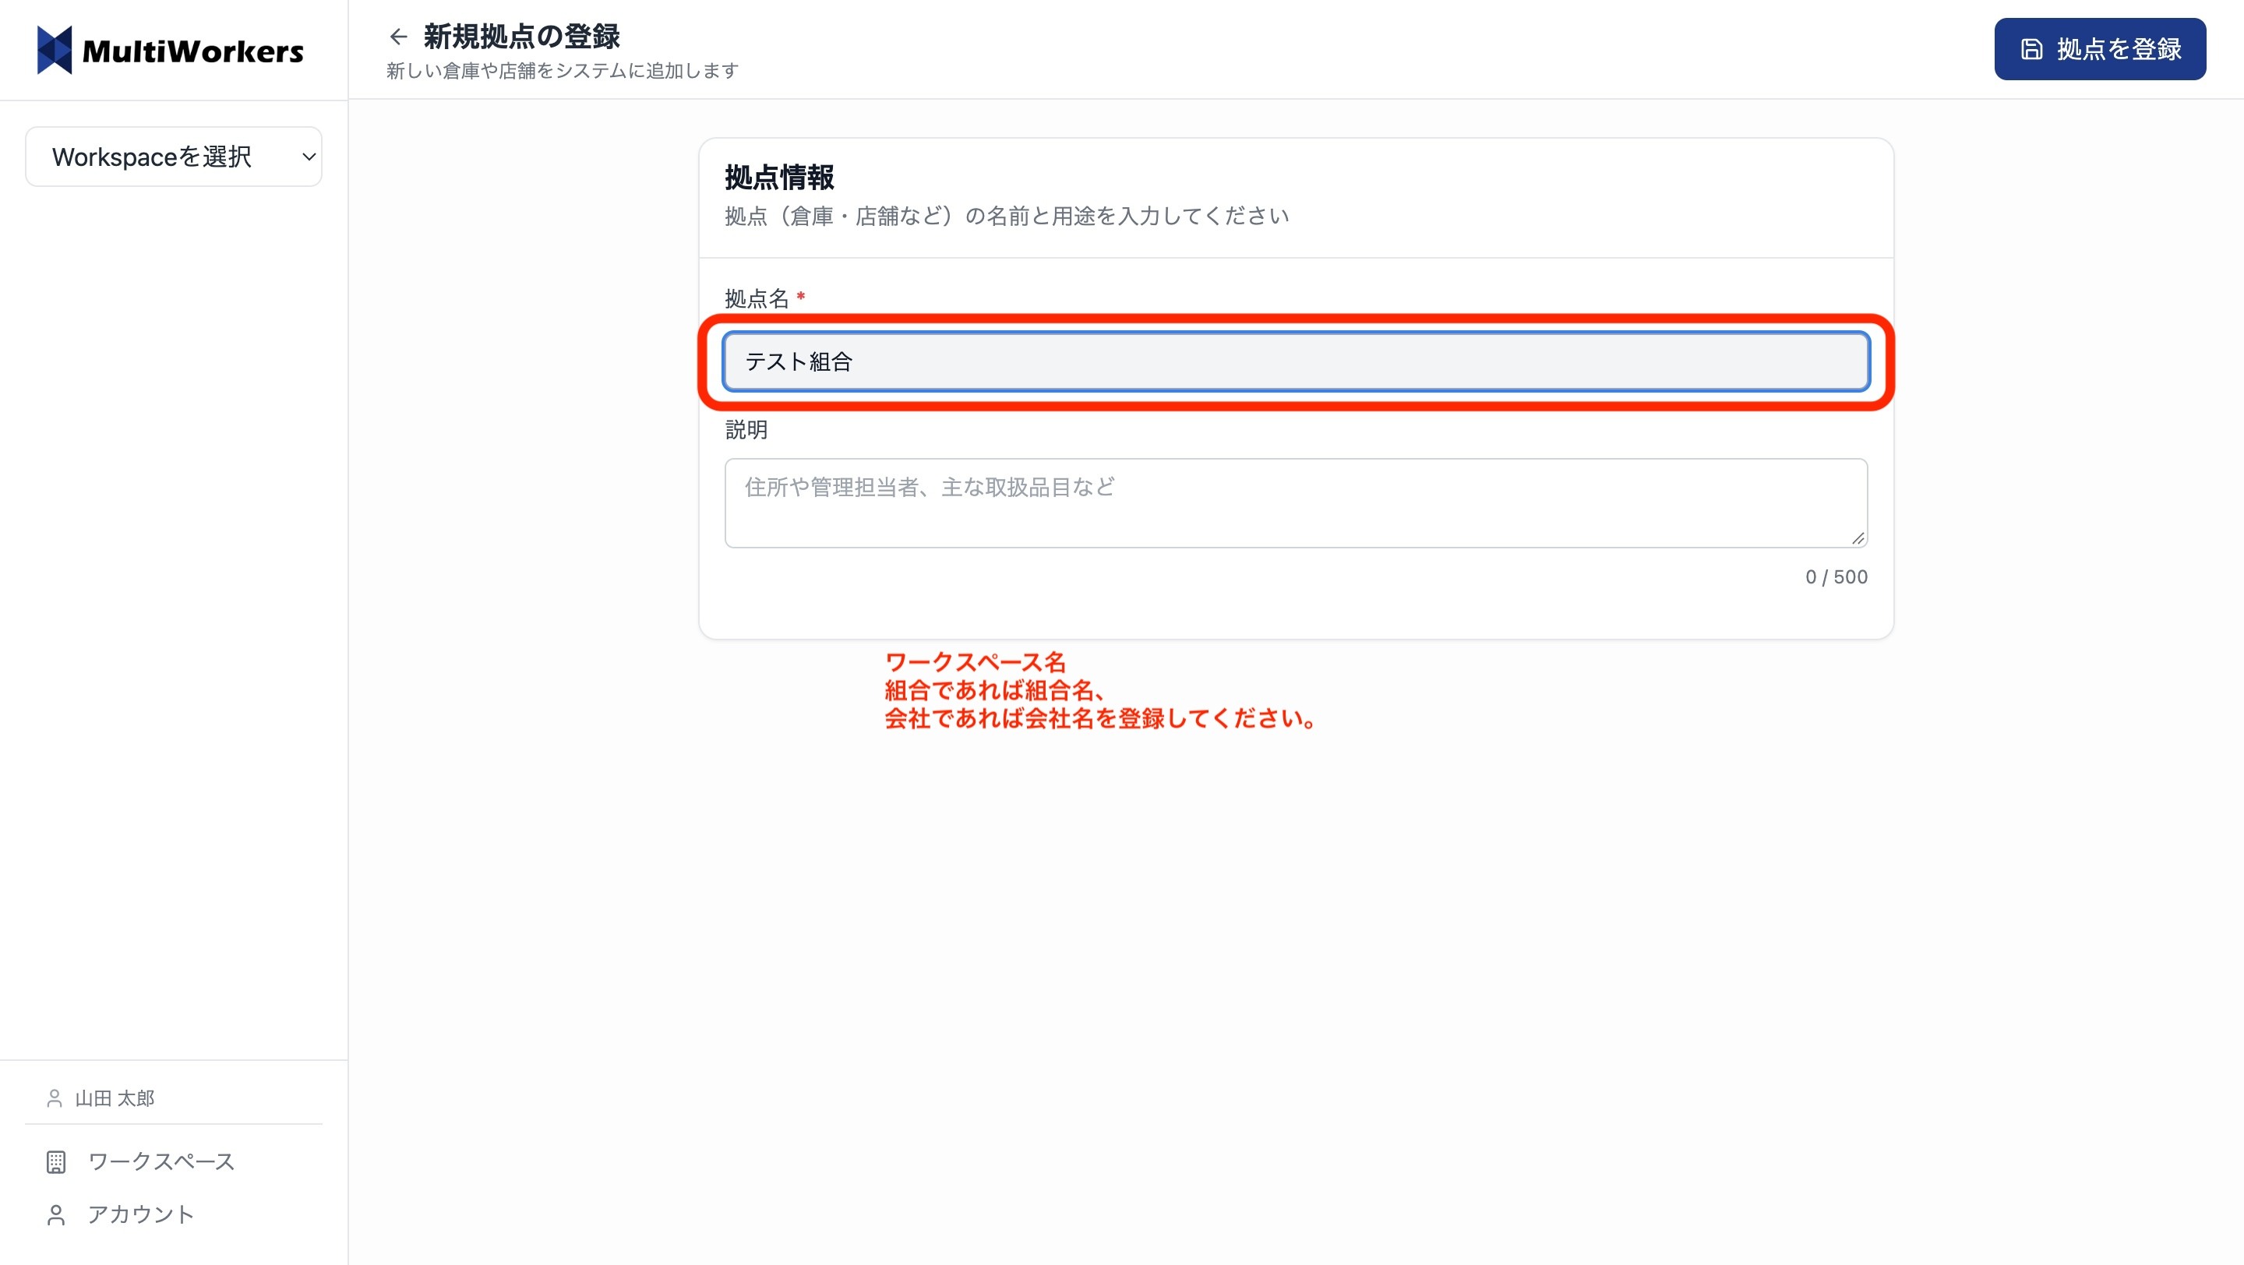The image size is (2244, 1265).
Task: Click the 拠点を登録 button
Action: pos(2101,49)
